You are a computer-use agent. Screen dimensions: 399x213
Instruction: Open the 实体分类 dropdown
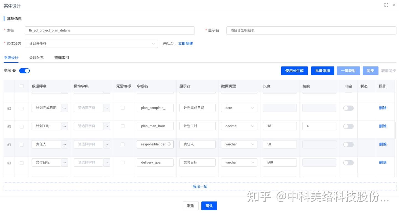pos(91,44)
